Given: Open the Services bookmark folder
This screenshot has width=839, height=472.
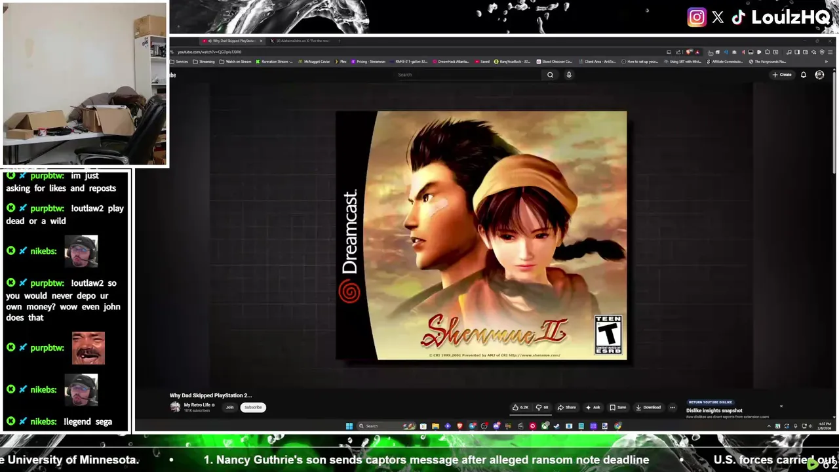Looking at the screenshot, I should click(179, 62).
